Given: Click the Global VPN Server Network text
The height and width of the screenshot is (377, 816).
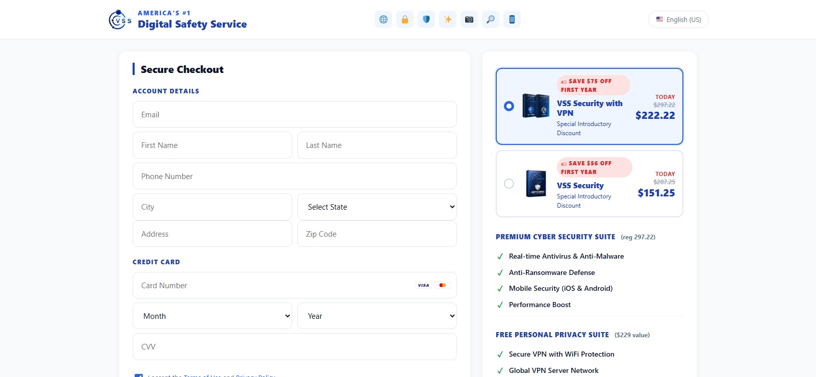Looking at the screenshot, I should point(554,371).
